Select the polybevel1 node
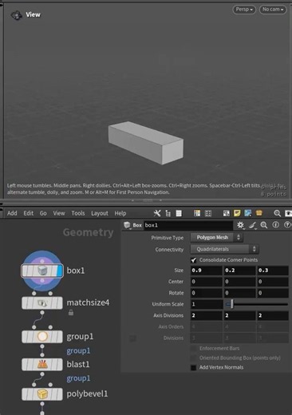The image size is (292, 415). 42,394
